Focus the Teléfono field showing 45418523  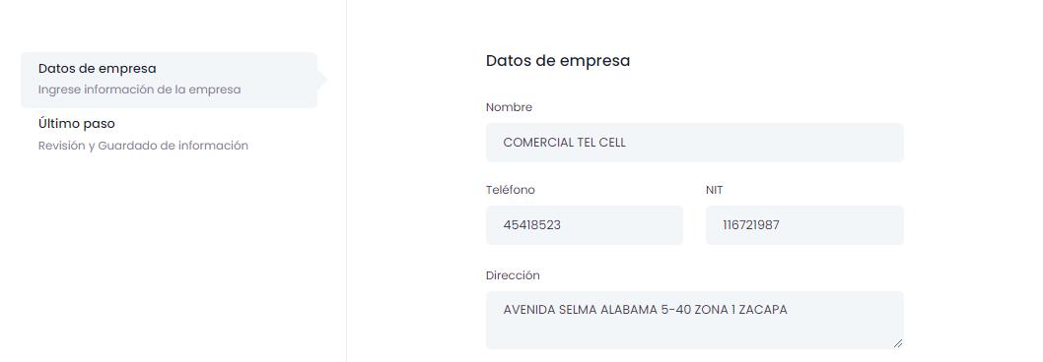[x=584, y=225]
